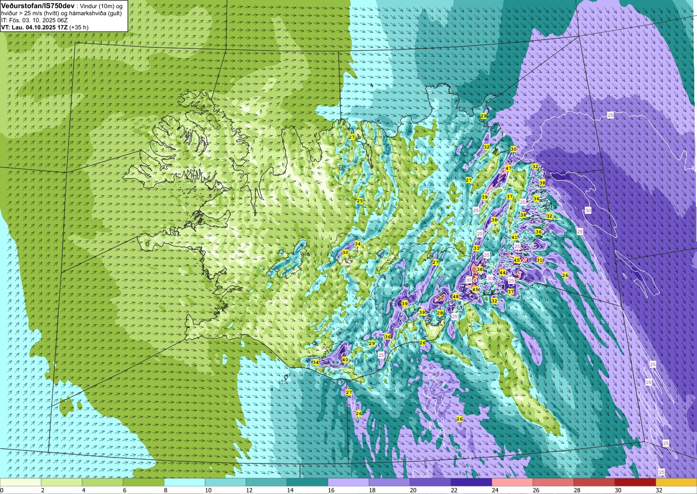This screenshot has width=697, height=494.
Task: Pick the 22–24 m/s dark indigo swatch
Action: coord(471,482)
